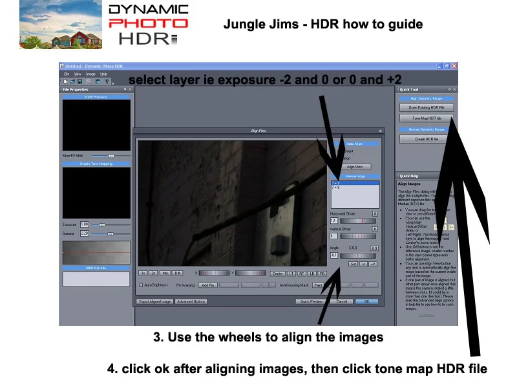This screenshot has height=388, width=517.
Task: Open the Image menu
Action: tap(90, 74)
